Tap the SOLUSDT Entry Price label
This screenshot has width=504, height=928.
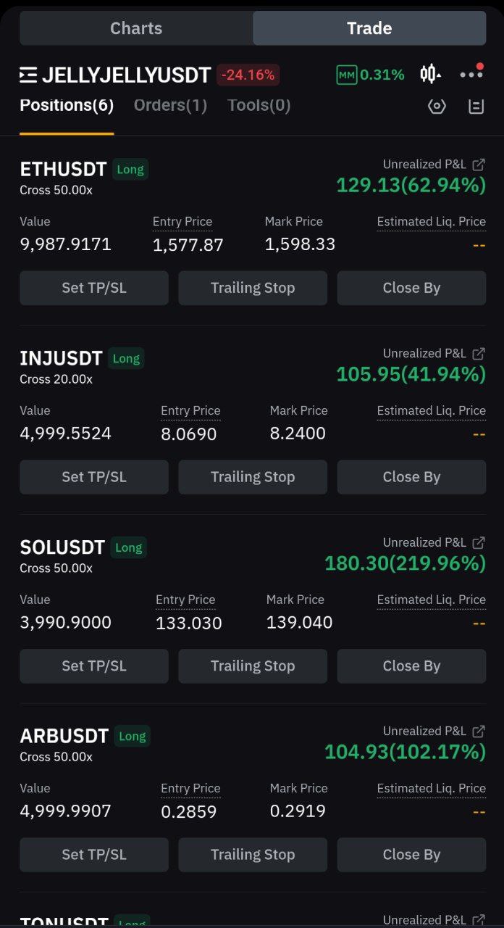[x=185, y=600]
